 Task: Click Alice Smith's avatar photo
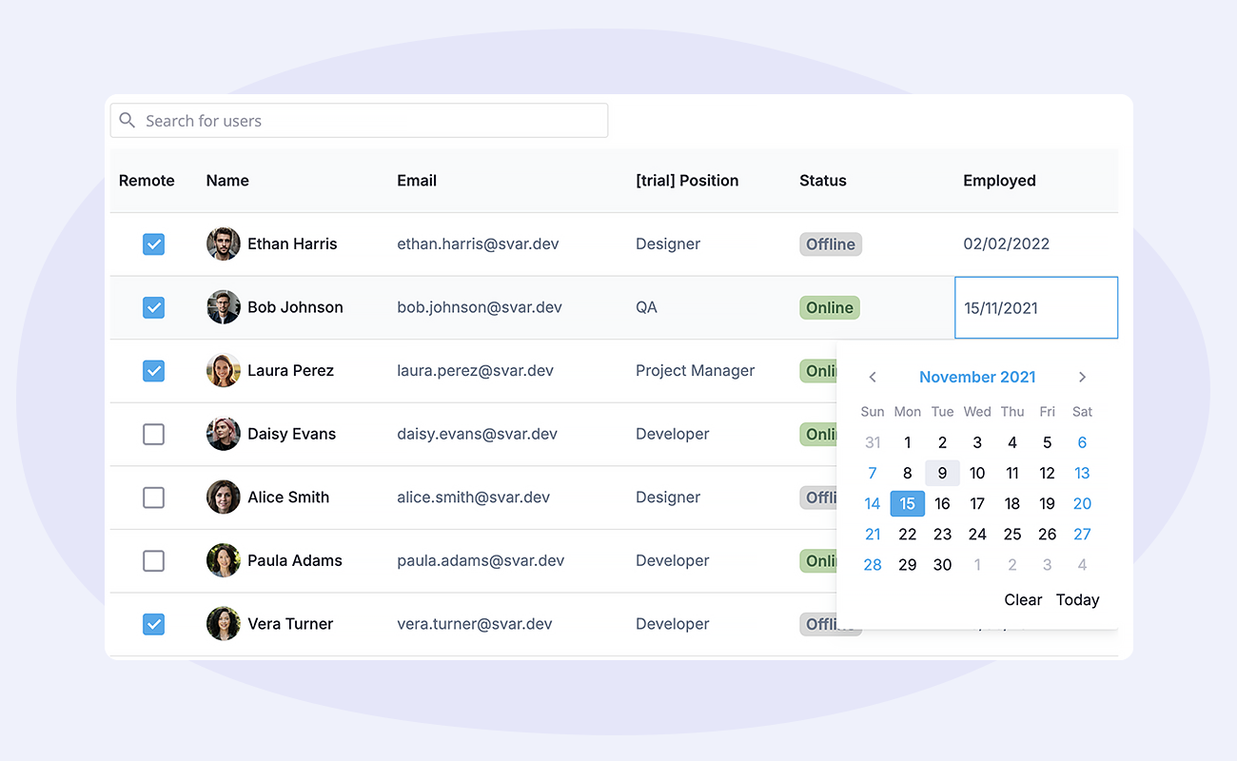(224, 497)
